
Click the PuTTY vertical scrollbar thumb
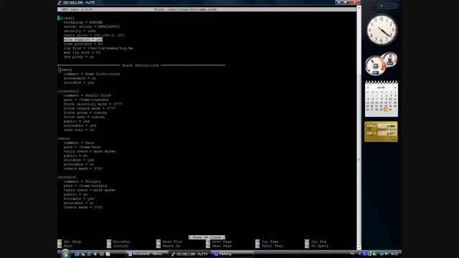(359, 159)
